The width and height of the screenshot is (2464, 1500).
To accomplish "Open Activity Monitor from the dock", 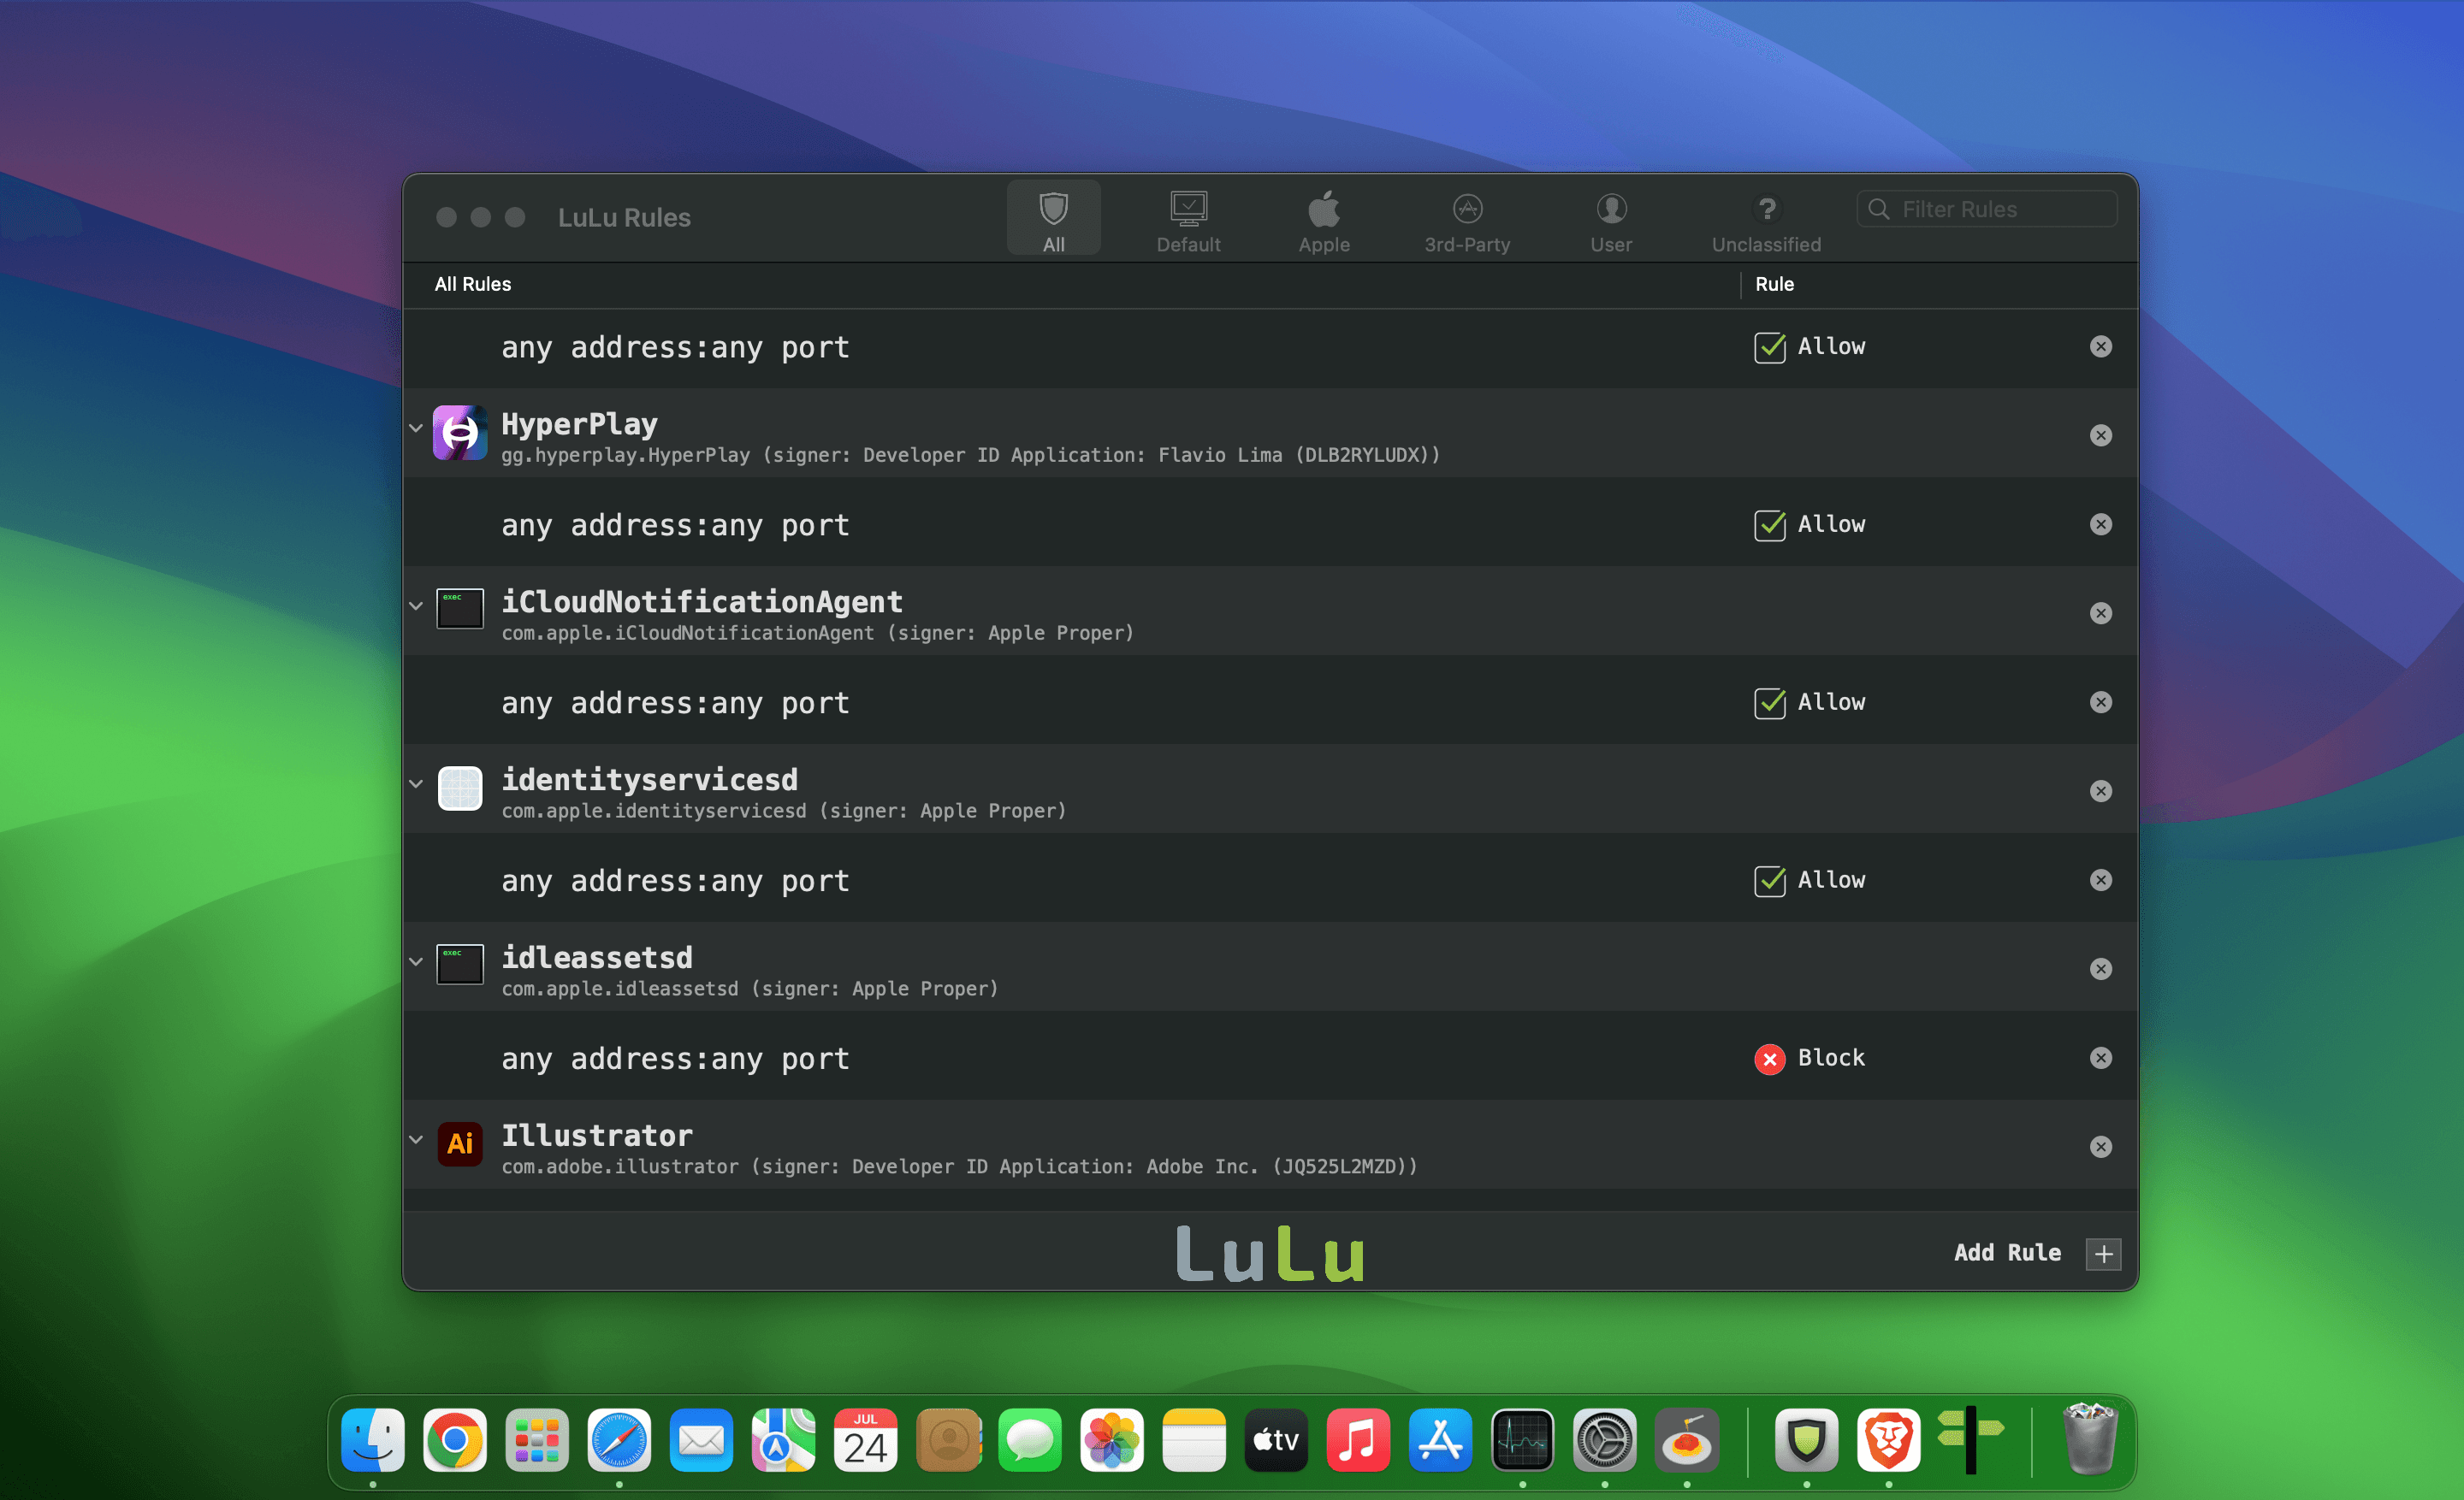I will (x=1522, y=1440).
